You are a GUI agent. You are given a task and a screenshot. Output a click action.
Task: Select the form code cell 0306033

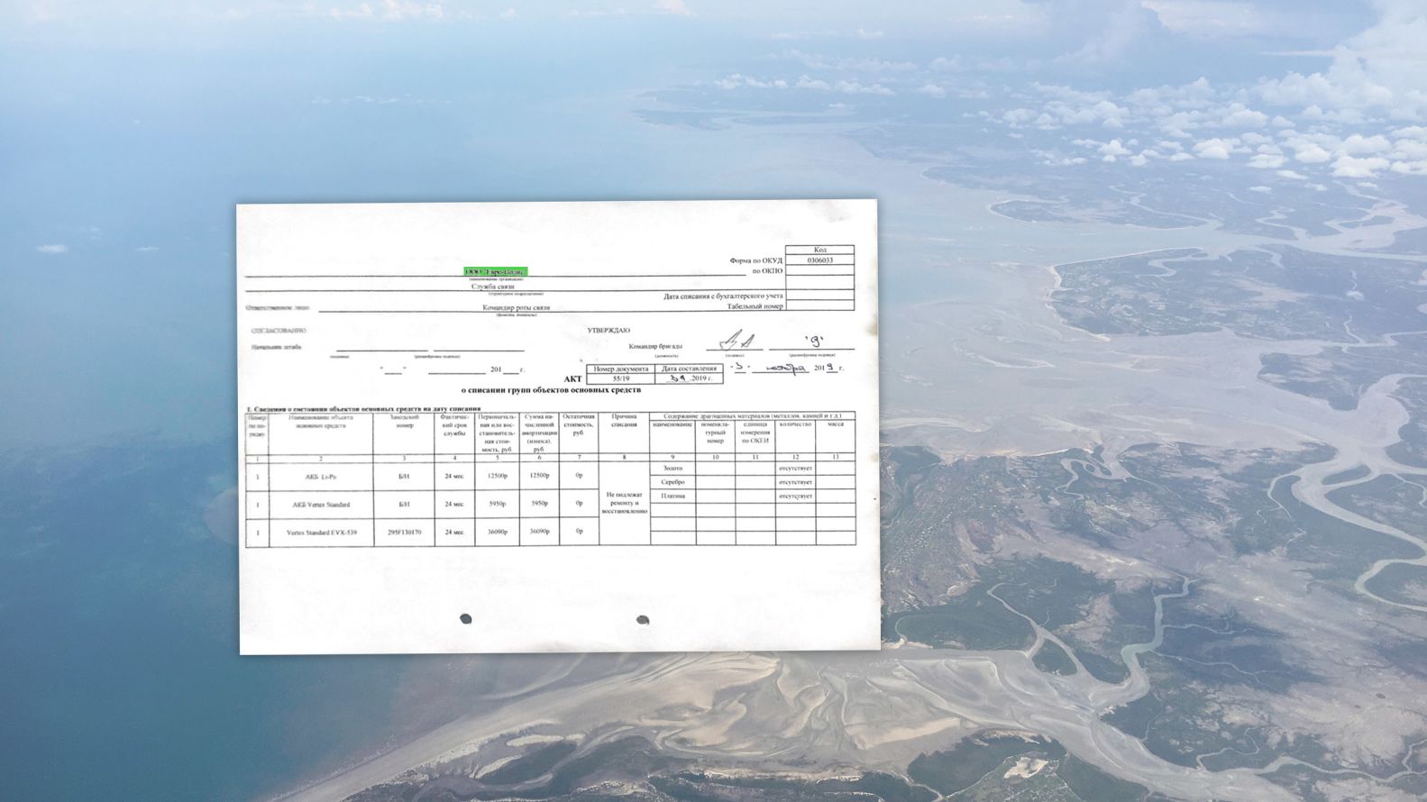pos(819,260)
